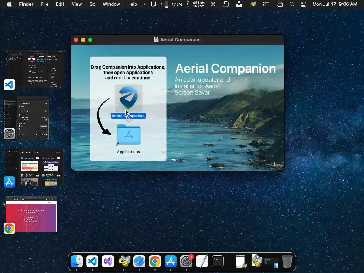Restore the minimized Finder window in Dock
The width and height of the screenshot is (364, 273).
(272, 262)
